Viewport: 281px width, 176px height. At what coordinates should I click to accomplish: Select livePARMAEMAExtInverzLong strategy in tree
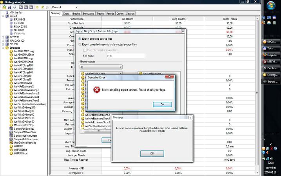pos(30,104)
